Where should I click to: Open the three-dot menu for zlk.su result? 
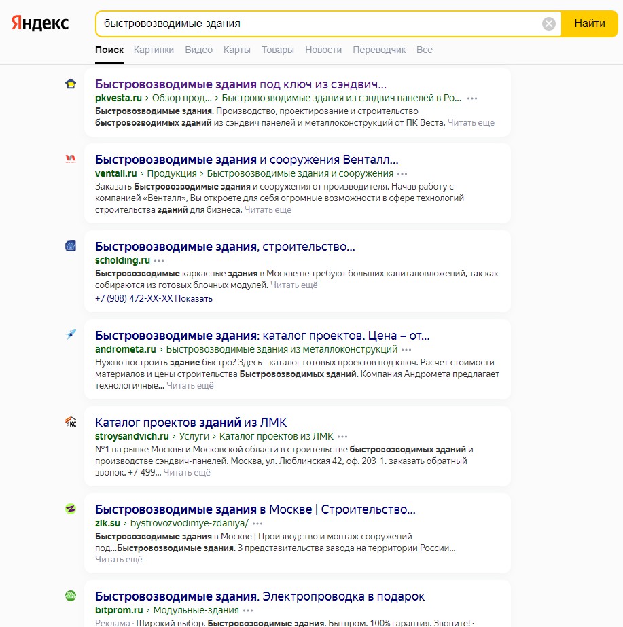pyautogui.click(x=257, y=524)
